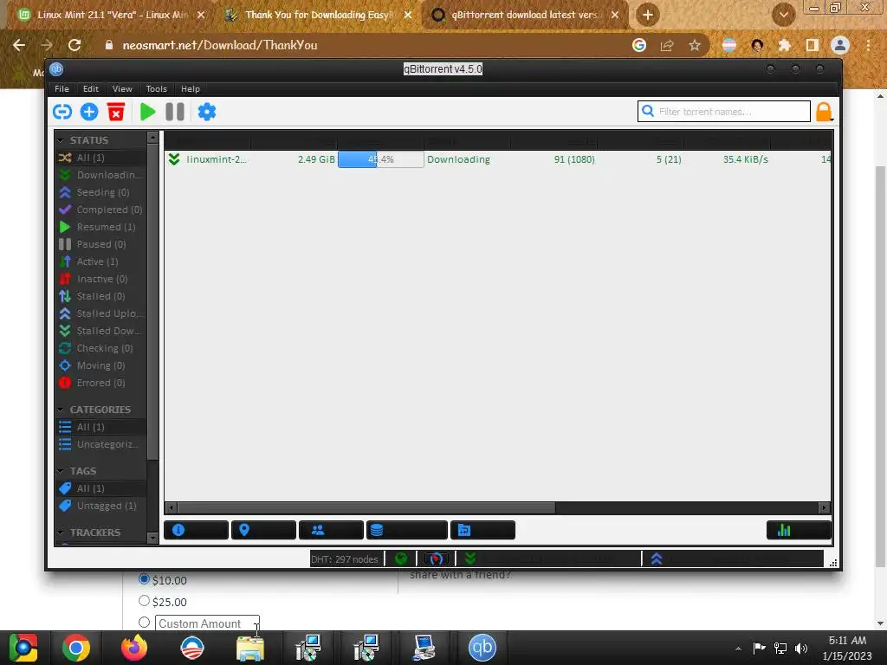Filter by Stalled Downloading status
887x665 pixels.
pos(100,331)
